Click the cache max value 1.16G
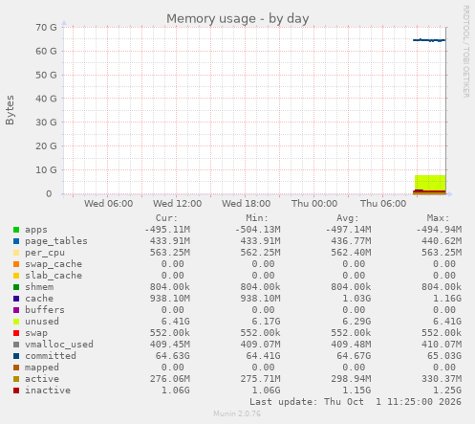The image size is (475, 424). point(447,299)
